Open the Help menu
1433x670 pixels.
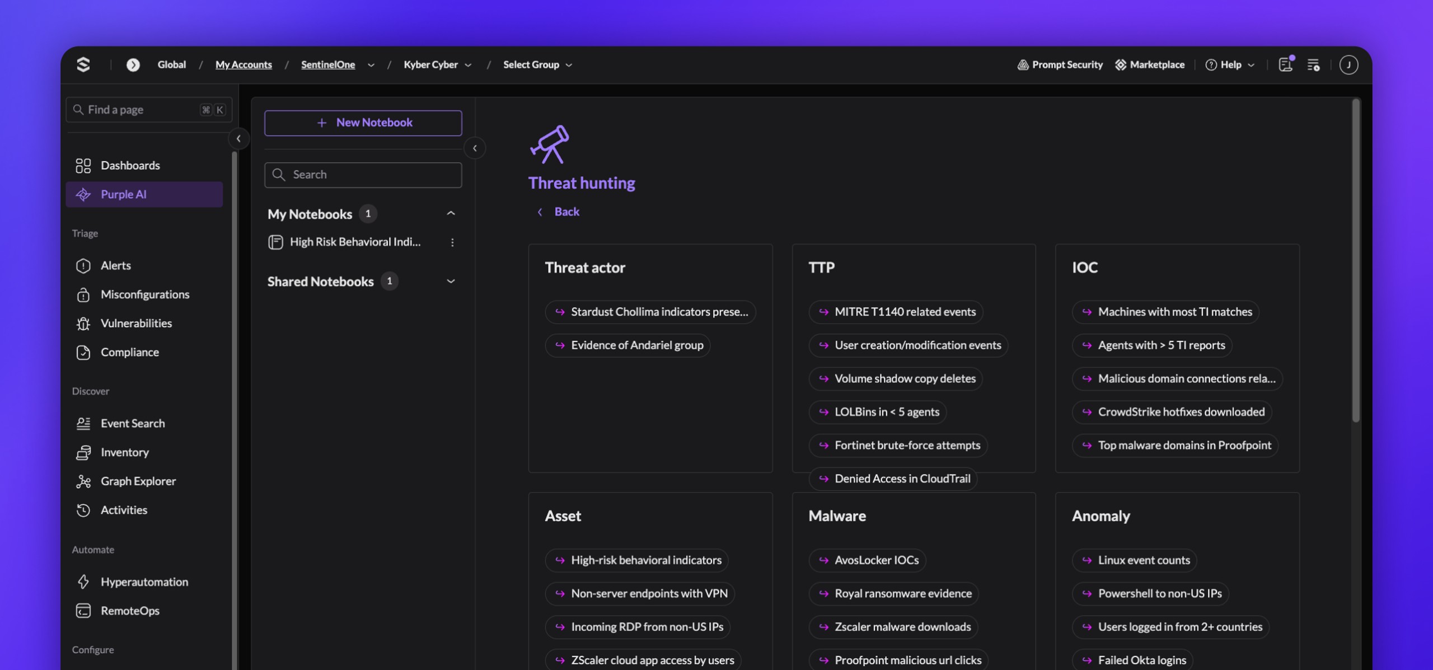pyautogui.click(x=1230, y=64)
